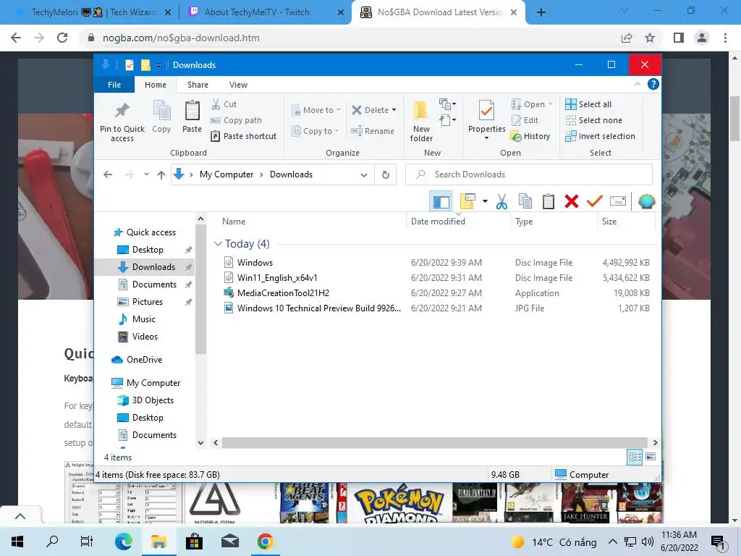Click the Paste clipboard icon in ribbon
Screen dimensions: 741x556
pyautogui.click(x=192, y=111)
